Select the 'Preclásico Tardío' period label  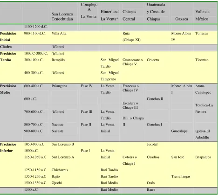(8, 56)
